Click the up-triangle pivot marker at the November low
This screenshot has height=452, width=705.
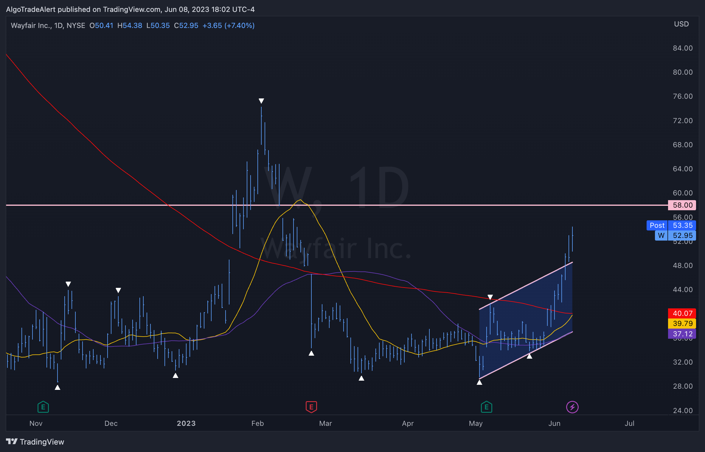[58, 387]
